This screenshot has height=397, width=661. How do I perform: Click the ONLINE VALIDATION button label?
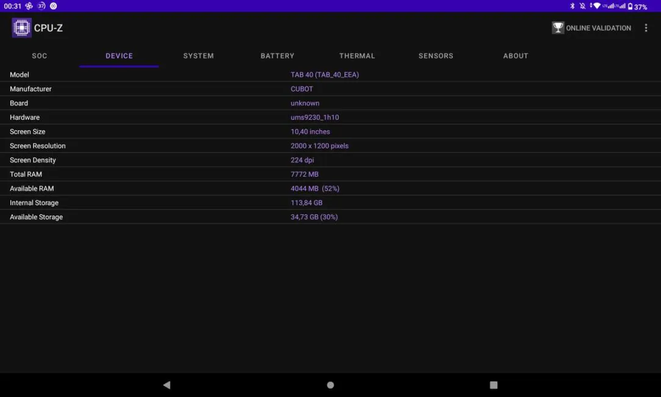pyautogui.click(x=599, y=28)
